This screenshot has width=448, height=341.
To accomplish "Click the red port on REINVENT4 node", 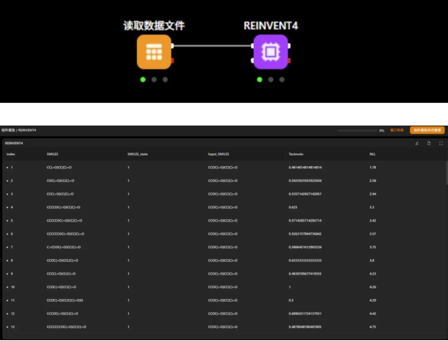I will coord(289,60).
